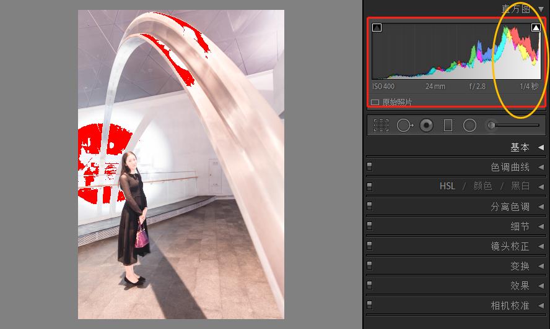Screen dimensions: 550x329
Task: Check the 原始照片 checkbox
Action: (375, 102)
